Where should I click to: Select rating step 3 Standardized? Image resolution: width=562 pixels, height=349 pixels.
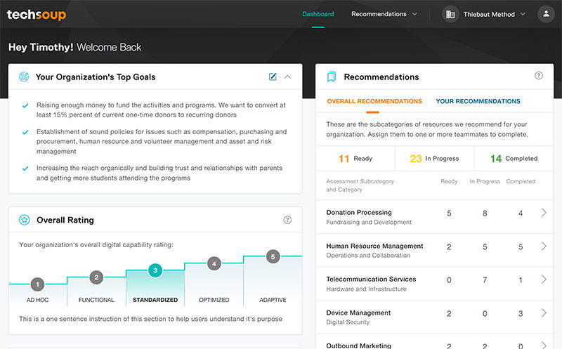(x=155, y=270)
